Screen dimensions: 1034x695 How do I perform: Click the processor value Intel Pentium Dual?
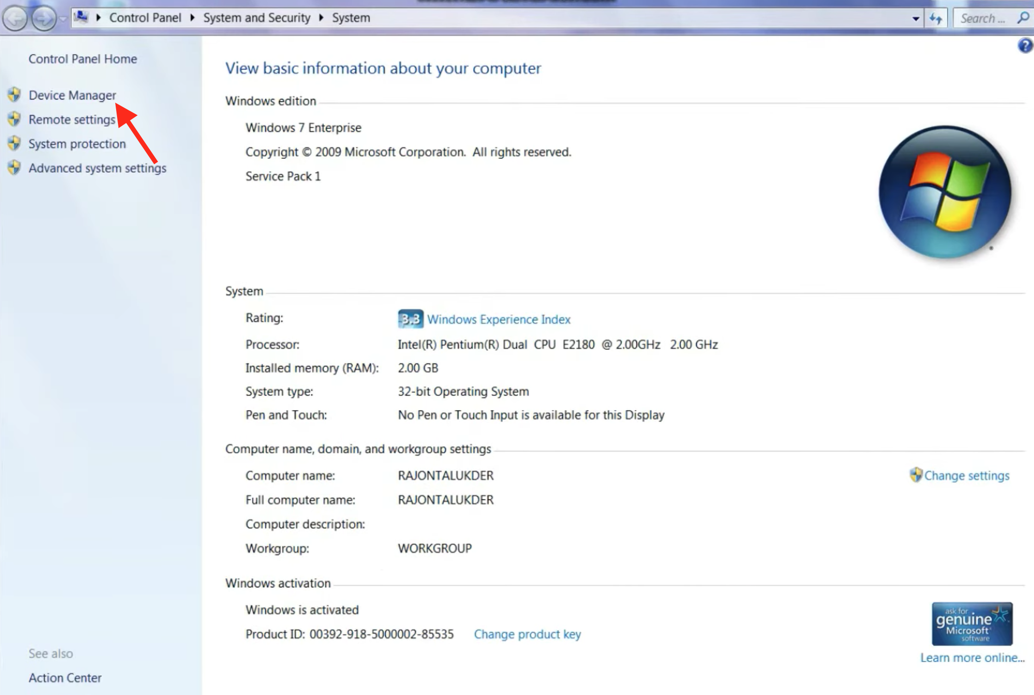558,345
